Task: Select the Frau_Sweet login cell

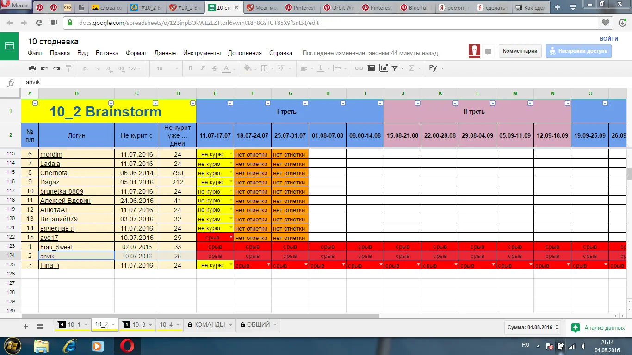Action: (x=76, y=247)
